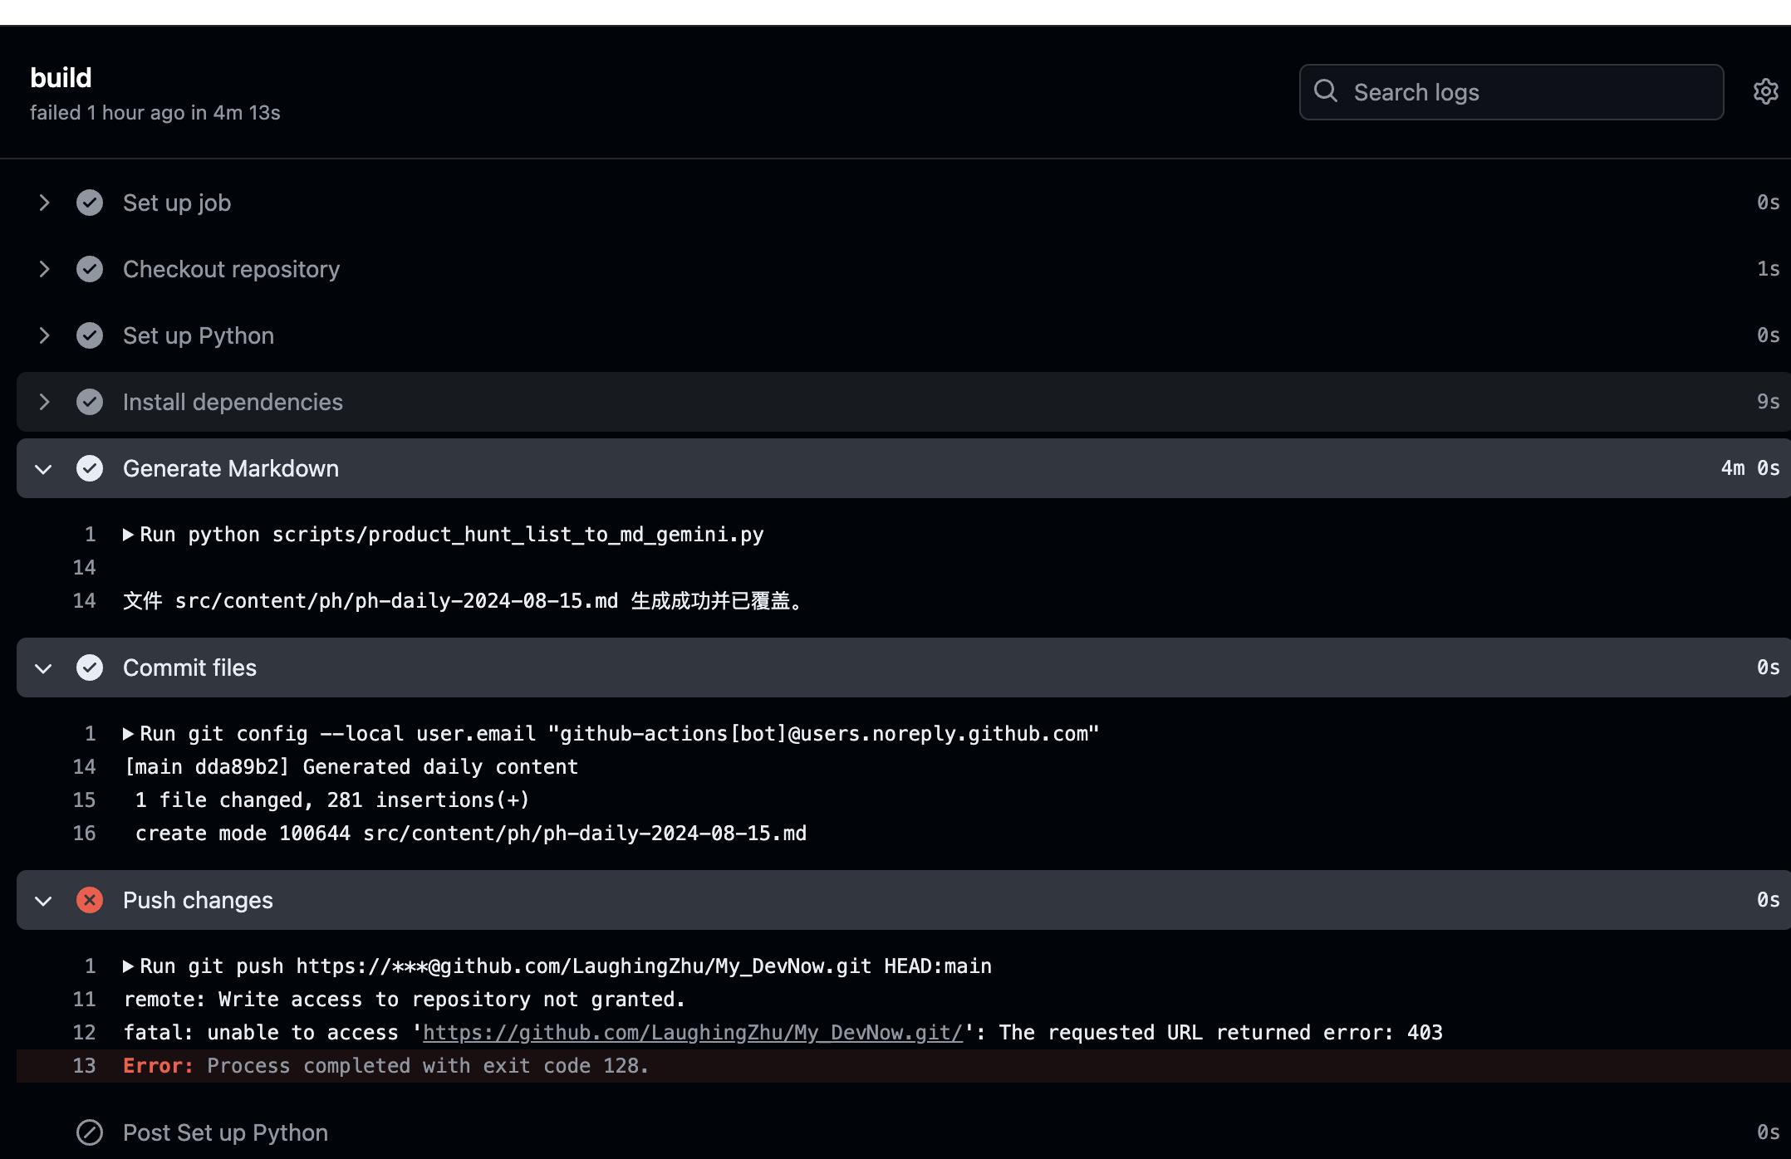The image size is (1791, 1159).
Task: Expand the Install dependencies step
Action: pyautogui.click(x=44, y=402)
